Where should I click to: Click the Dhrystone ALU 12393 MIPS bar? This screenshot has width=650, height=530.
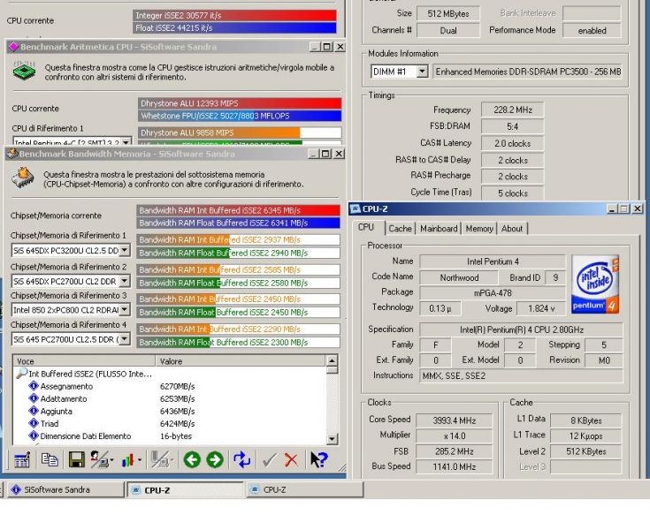240,103
